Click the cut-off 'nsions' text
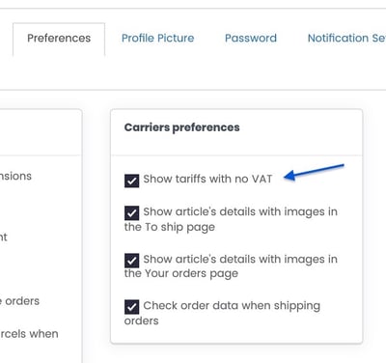 tap(15, 177)
